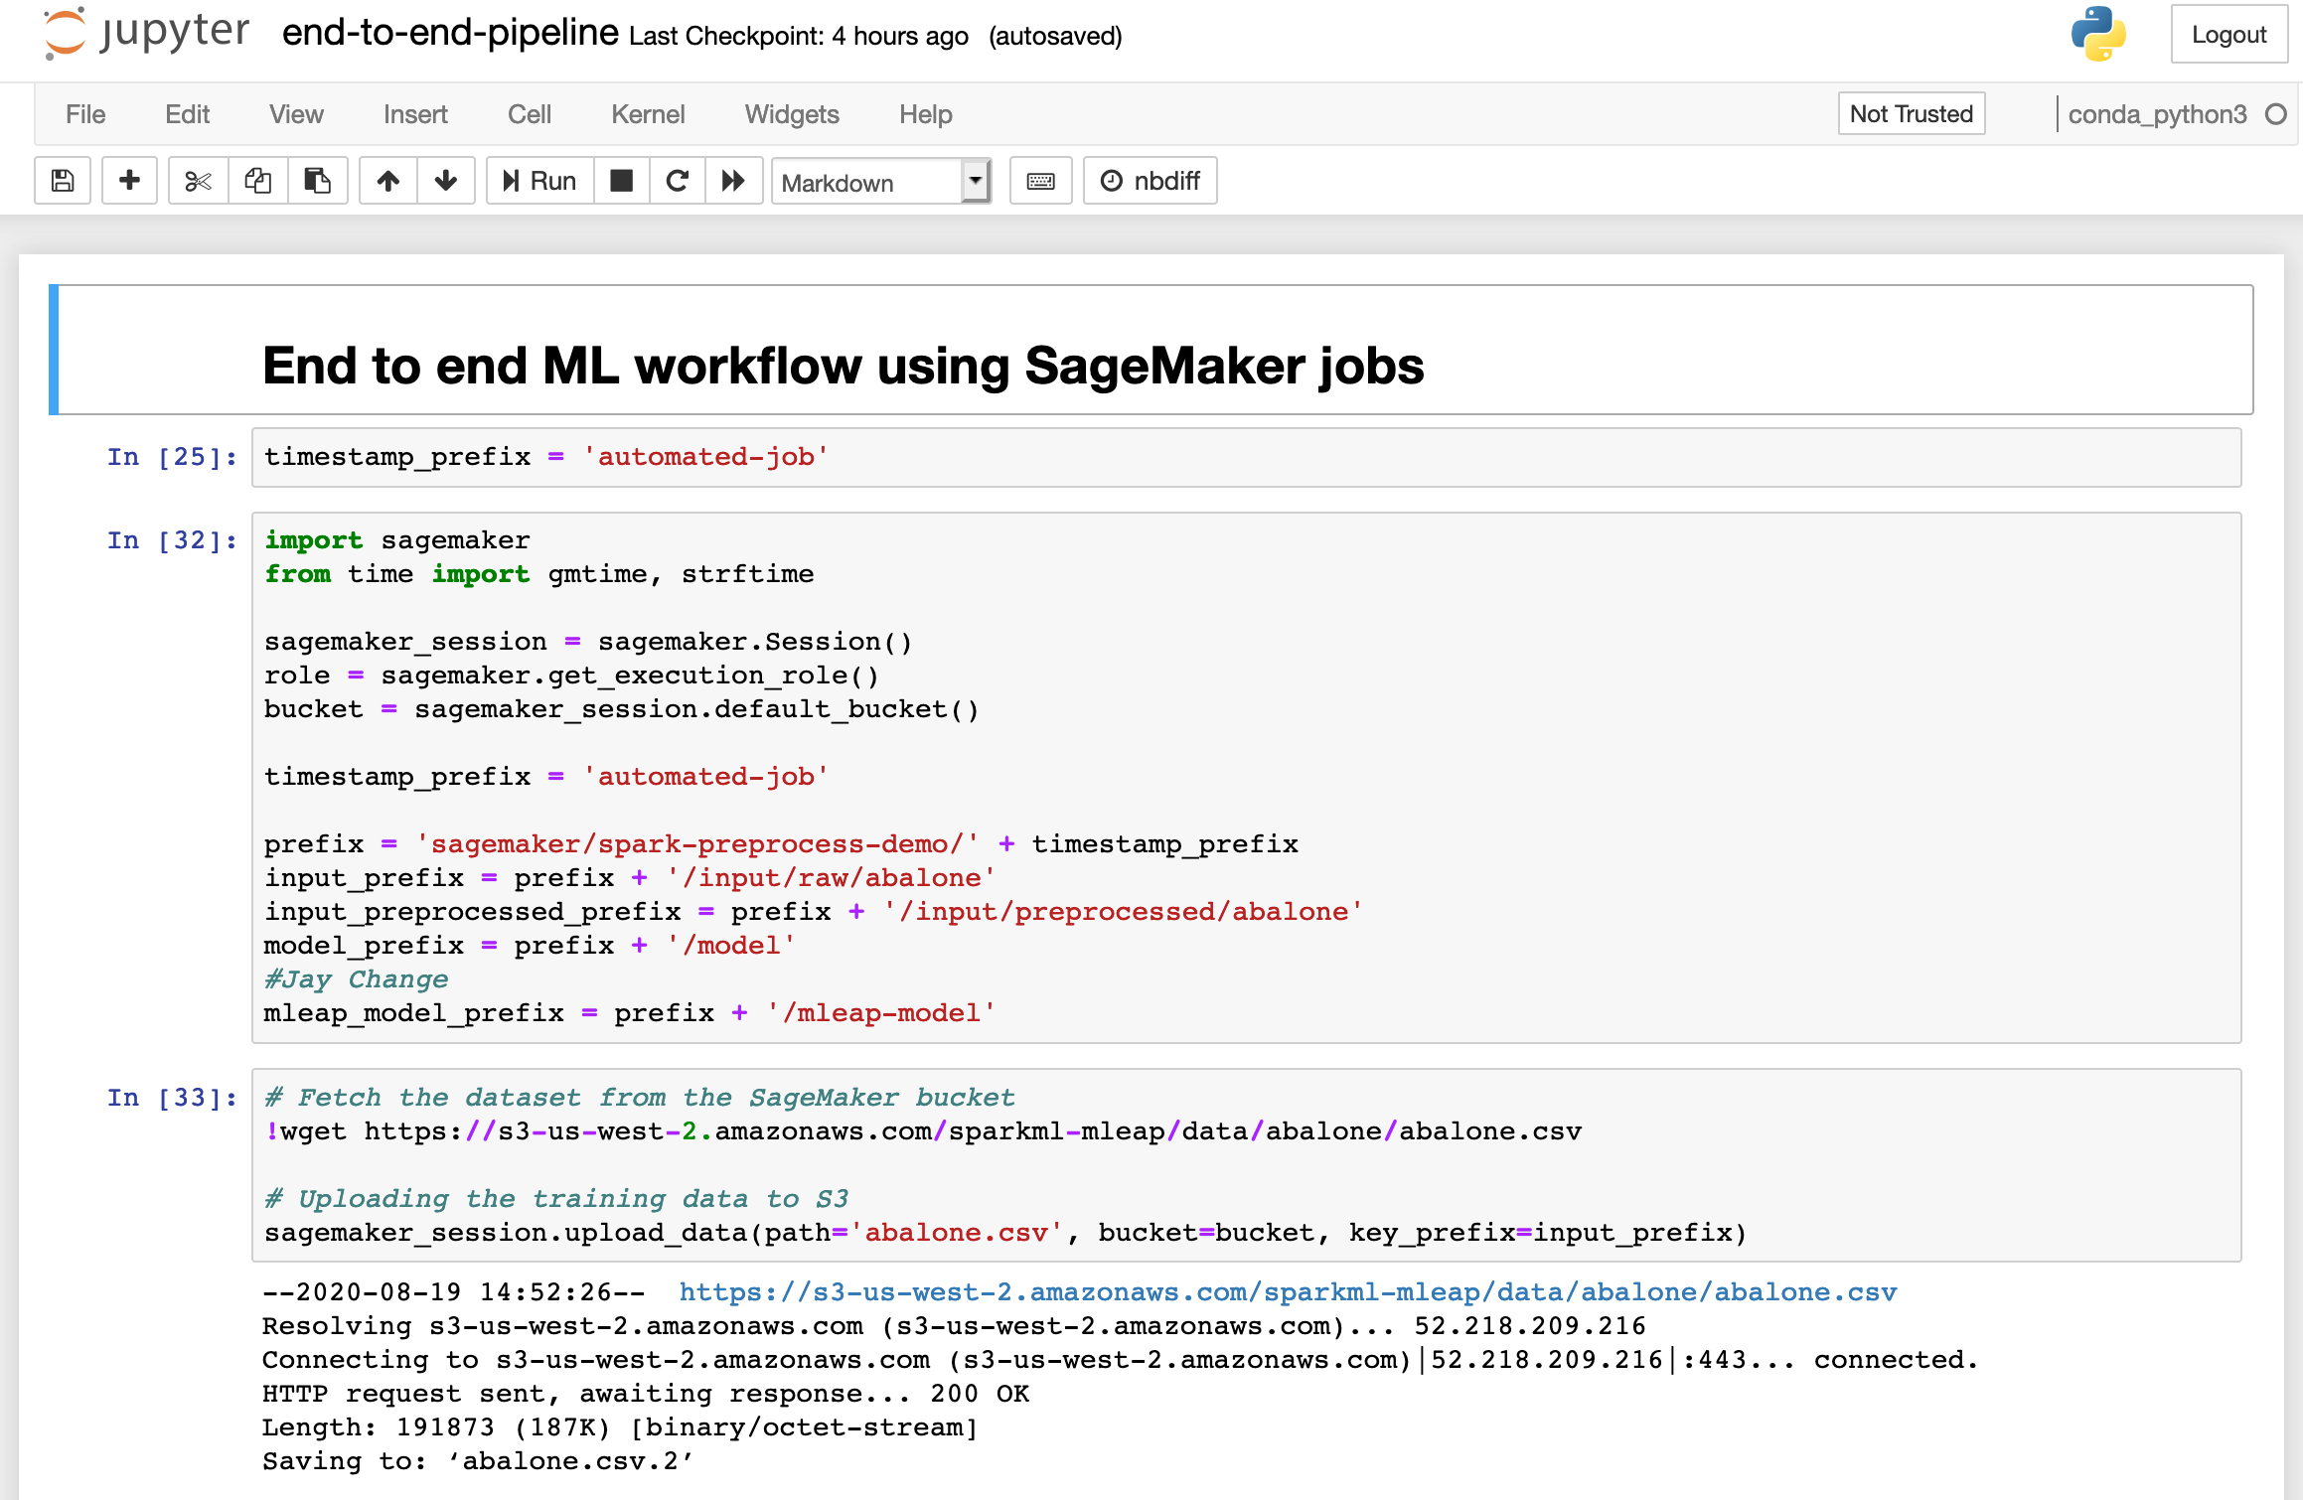
Task: Click the Logout button
Action: [2227, 35]
